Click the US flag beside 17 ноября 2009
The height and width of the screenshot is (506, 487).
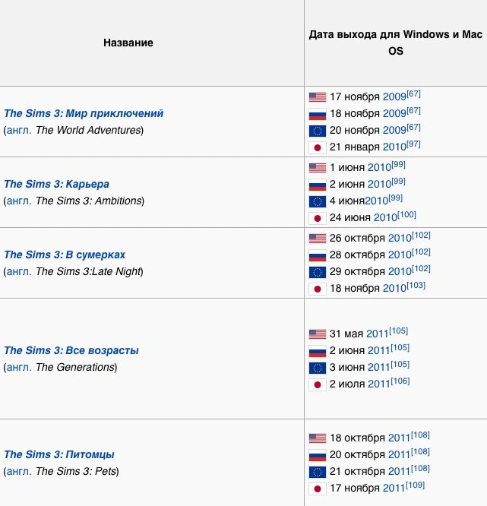pyautogui.click(x=318, y=97)
